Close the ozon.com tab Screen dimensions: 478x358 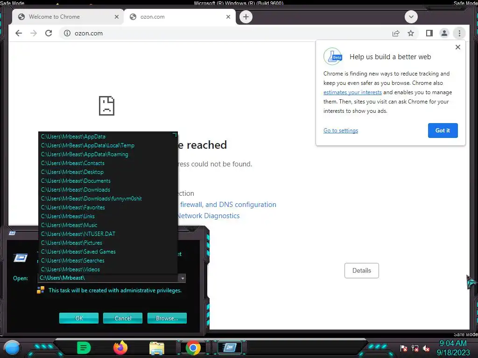(x=228, y=17)
